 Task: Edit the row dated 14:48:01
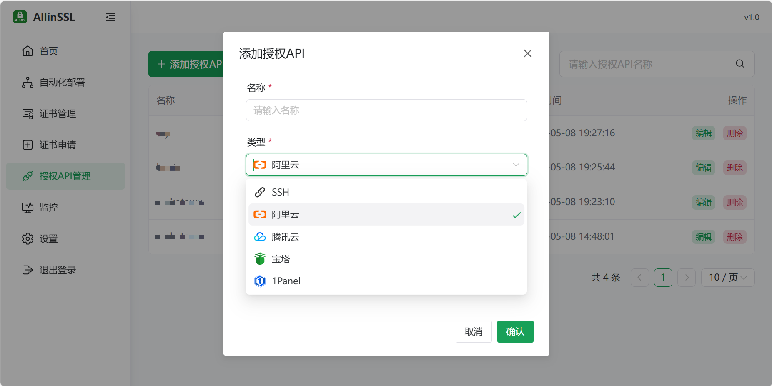(x=704, y=237)
